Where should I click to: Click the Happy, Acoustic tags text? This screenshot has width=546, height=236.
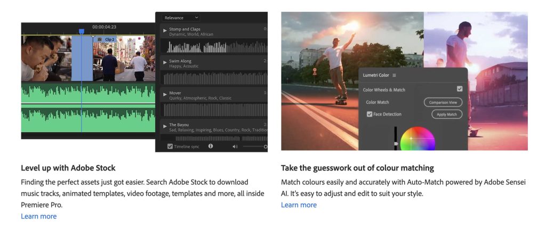(183, 66)
